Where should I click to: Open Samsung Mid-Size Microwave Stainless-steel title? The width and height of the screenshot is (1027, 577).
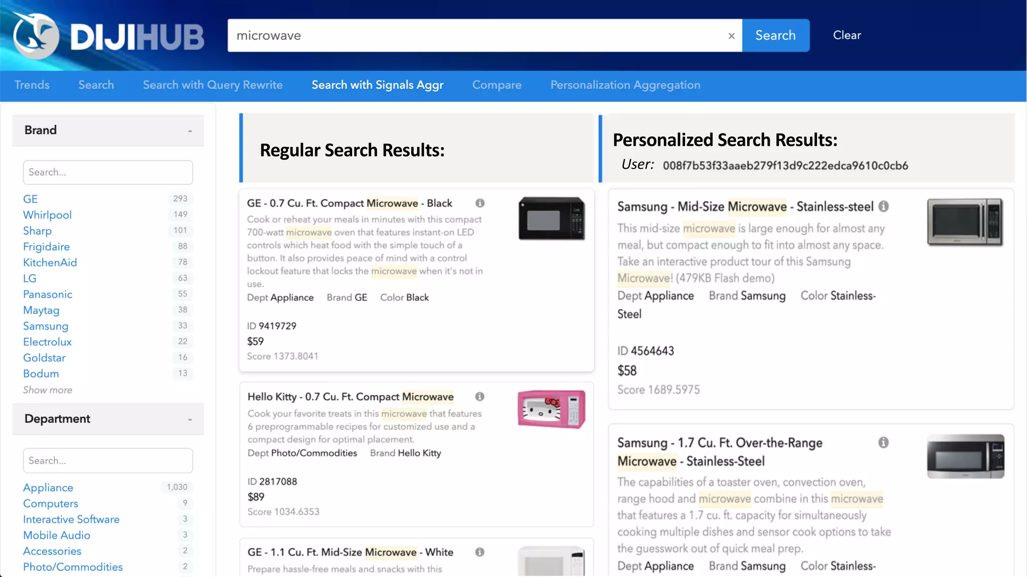click(745, 207)
